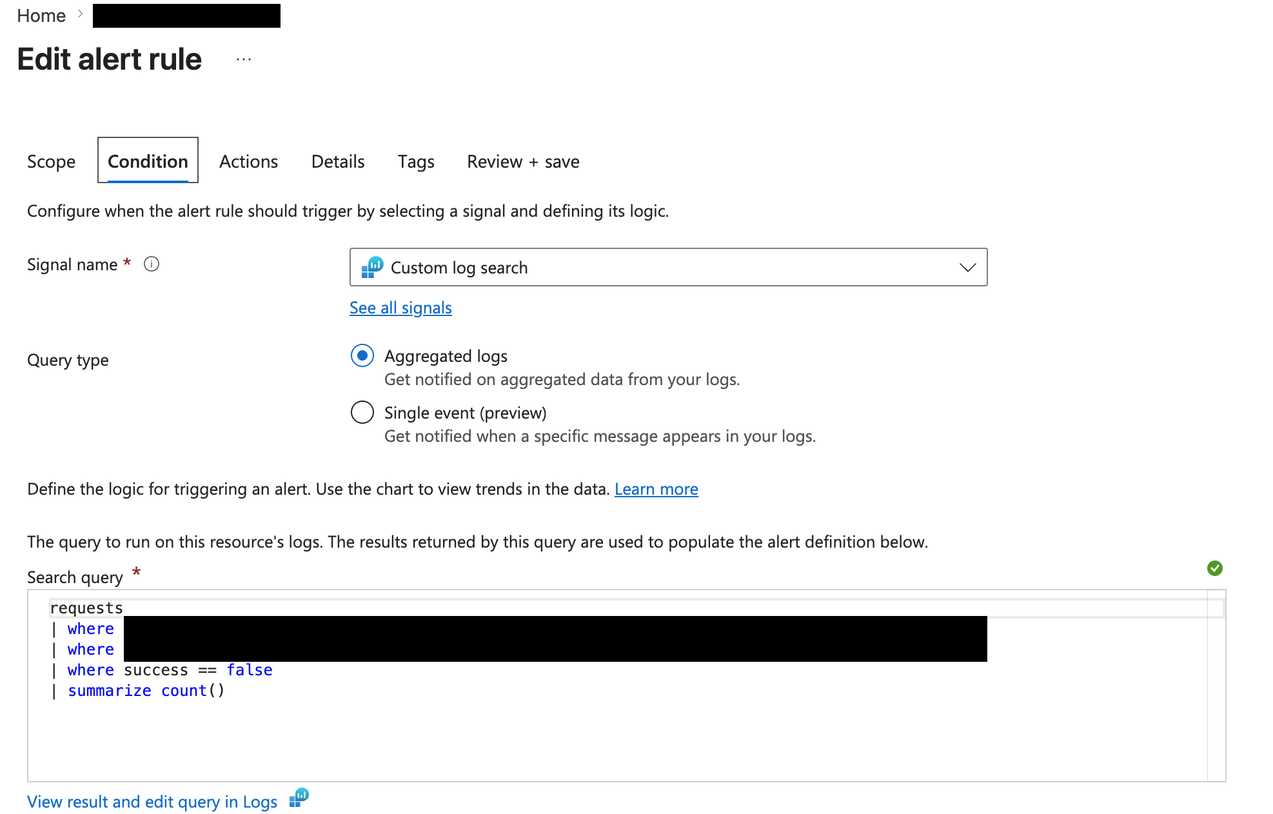Expand the Custom log search dropdown

[668, 267]
